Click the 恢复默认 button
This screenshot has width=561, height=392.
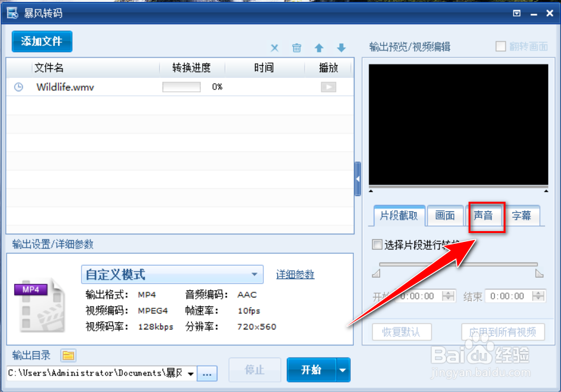pos(402,332)
